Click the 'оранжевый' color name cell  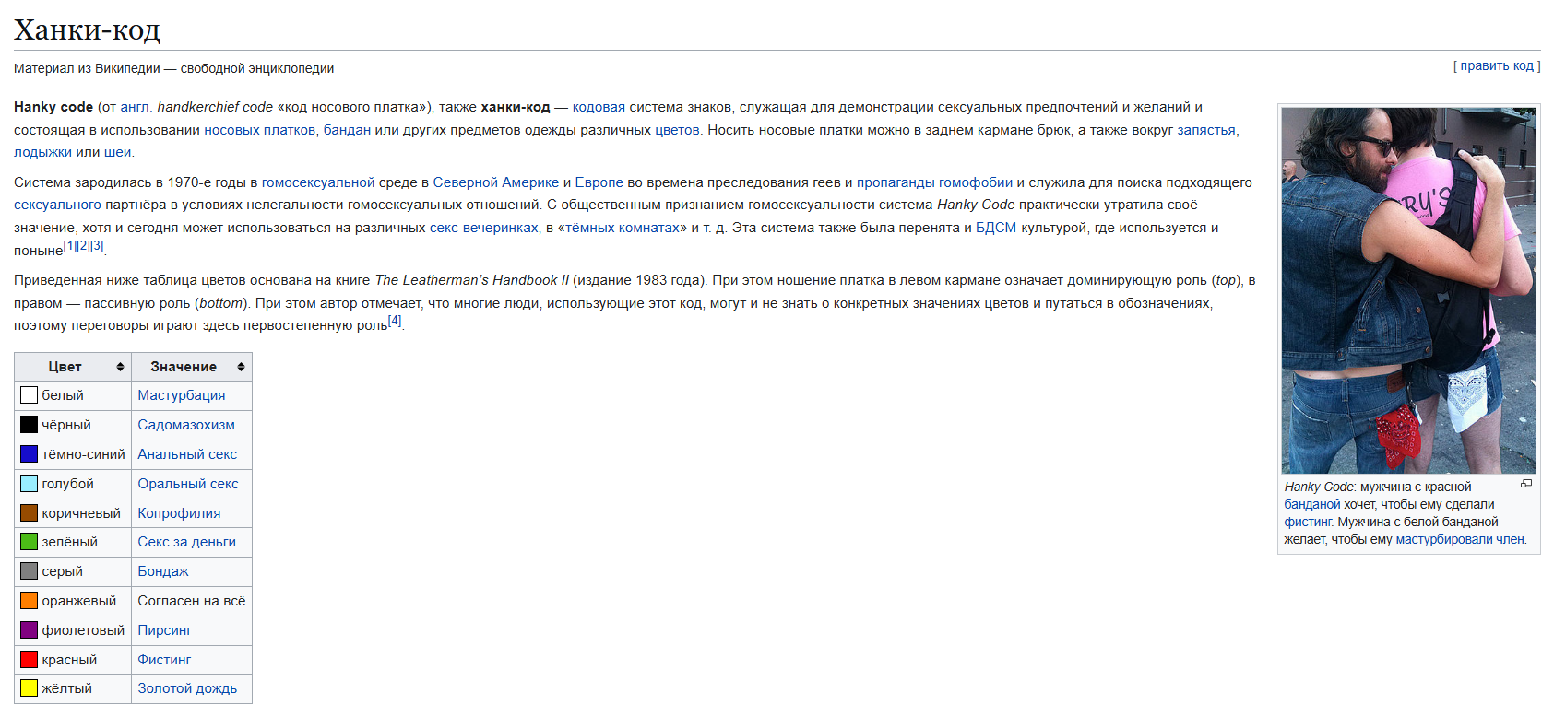pos(73,601)
